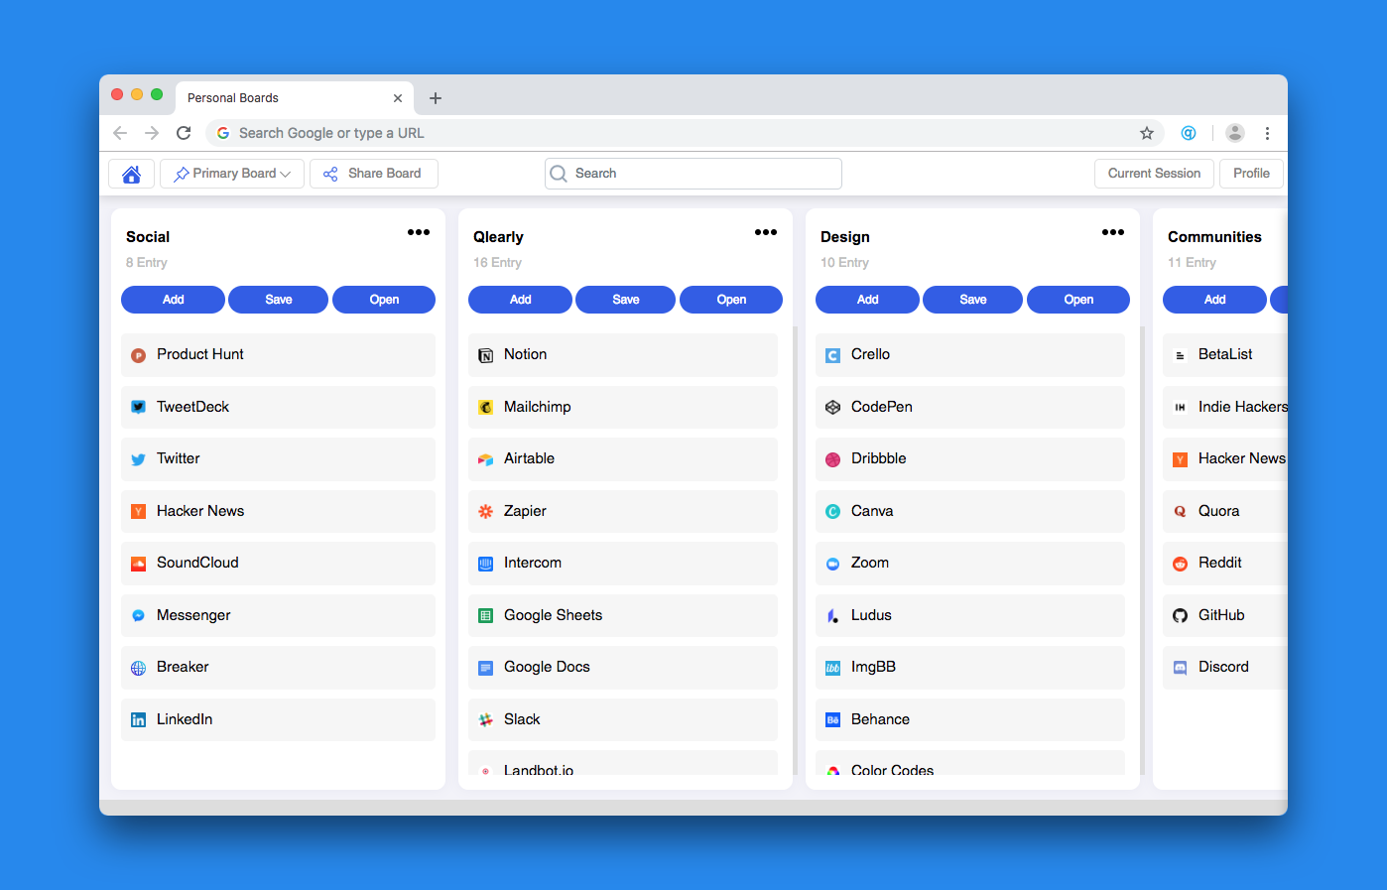
Task: Add an entry to Design column
Action: pyautogui.click(x=868, y=300)
